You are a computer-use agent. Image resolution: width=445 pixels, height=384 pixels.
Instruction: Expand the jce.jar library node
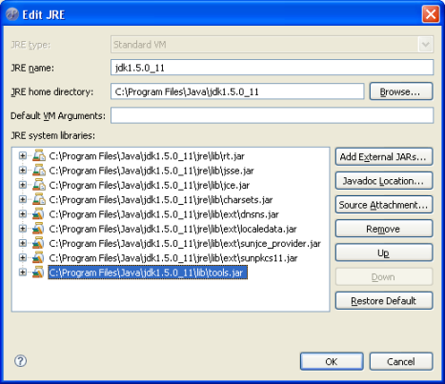(23, 185)
